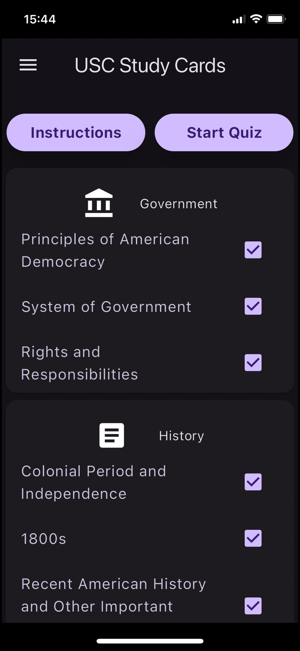
Task: Disable Colonial Period and Independence checkbox
Action: 253,482
